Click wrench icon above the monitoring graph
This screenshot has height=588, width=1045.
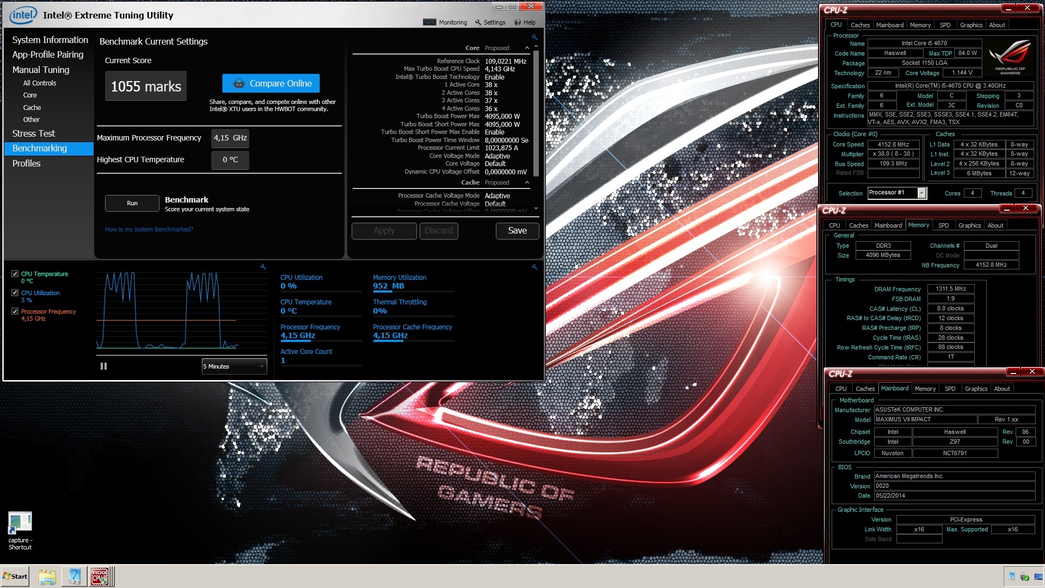point(263,267)
